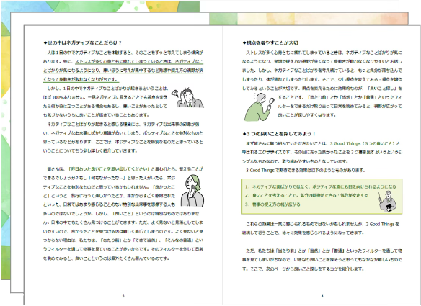Screen dimensions: 421x306
Task: Click line starting 'しかし、1日の中でネガティブなこと'
Action: (107, 89)
